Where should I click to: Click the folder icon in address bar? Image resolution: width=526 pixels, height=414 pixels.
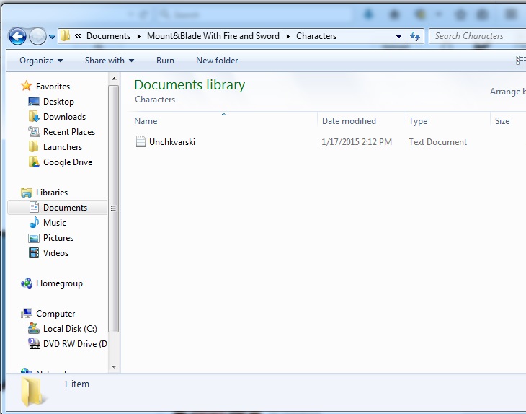[65, 35]
